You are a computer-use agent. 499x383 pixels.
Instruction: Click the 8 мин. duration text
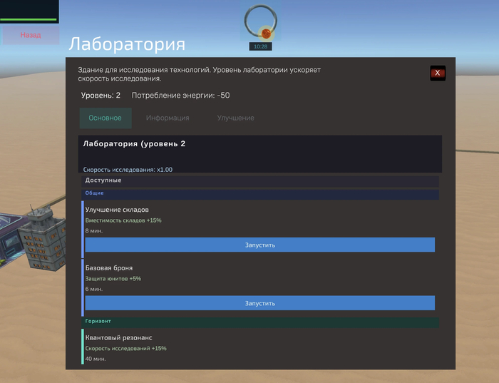click(94, 231)
